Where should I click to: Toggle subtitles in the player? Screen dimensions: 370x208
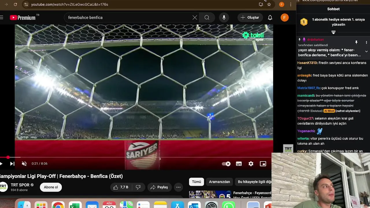tap(239, 164)
